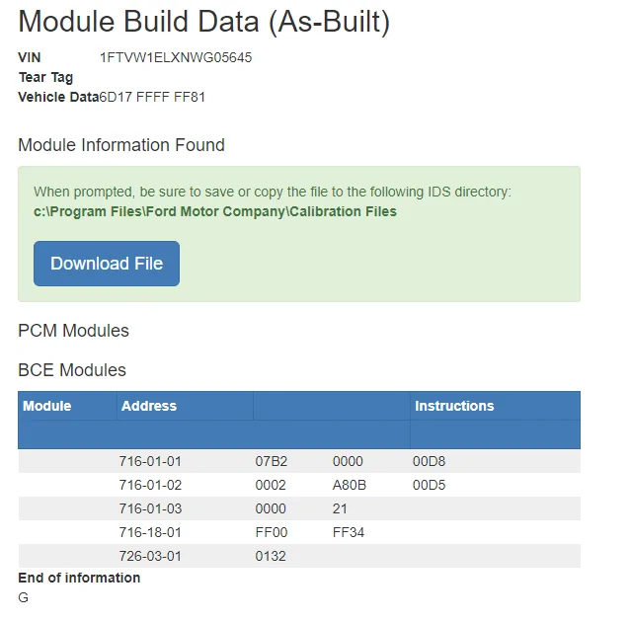The width and height of the screenshot is (630, 622).
Task: Click value 07B2 in first row
Action: [271, 461]
